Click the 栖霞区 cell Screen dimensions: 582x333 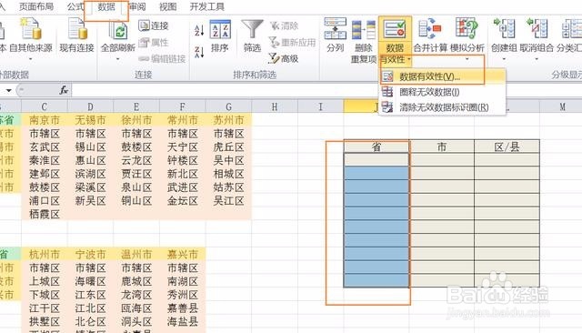[45, 214]
